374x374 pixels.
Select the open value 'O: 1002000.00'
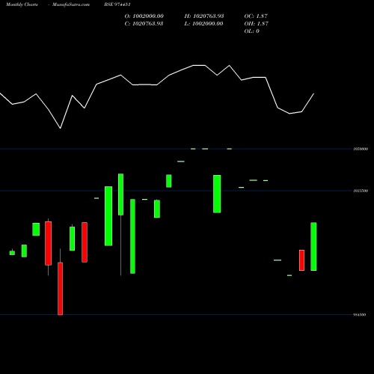(x=144, y=16)
